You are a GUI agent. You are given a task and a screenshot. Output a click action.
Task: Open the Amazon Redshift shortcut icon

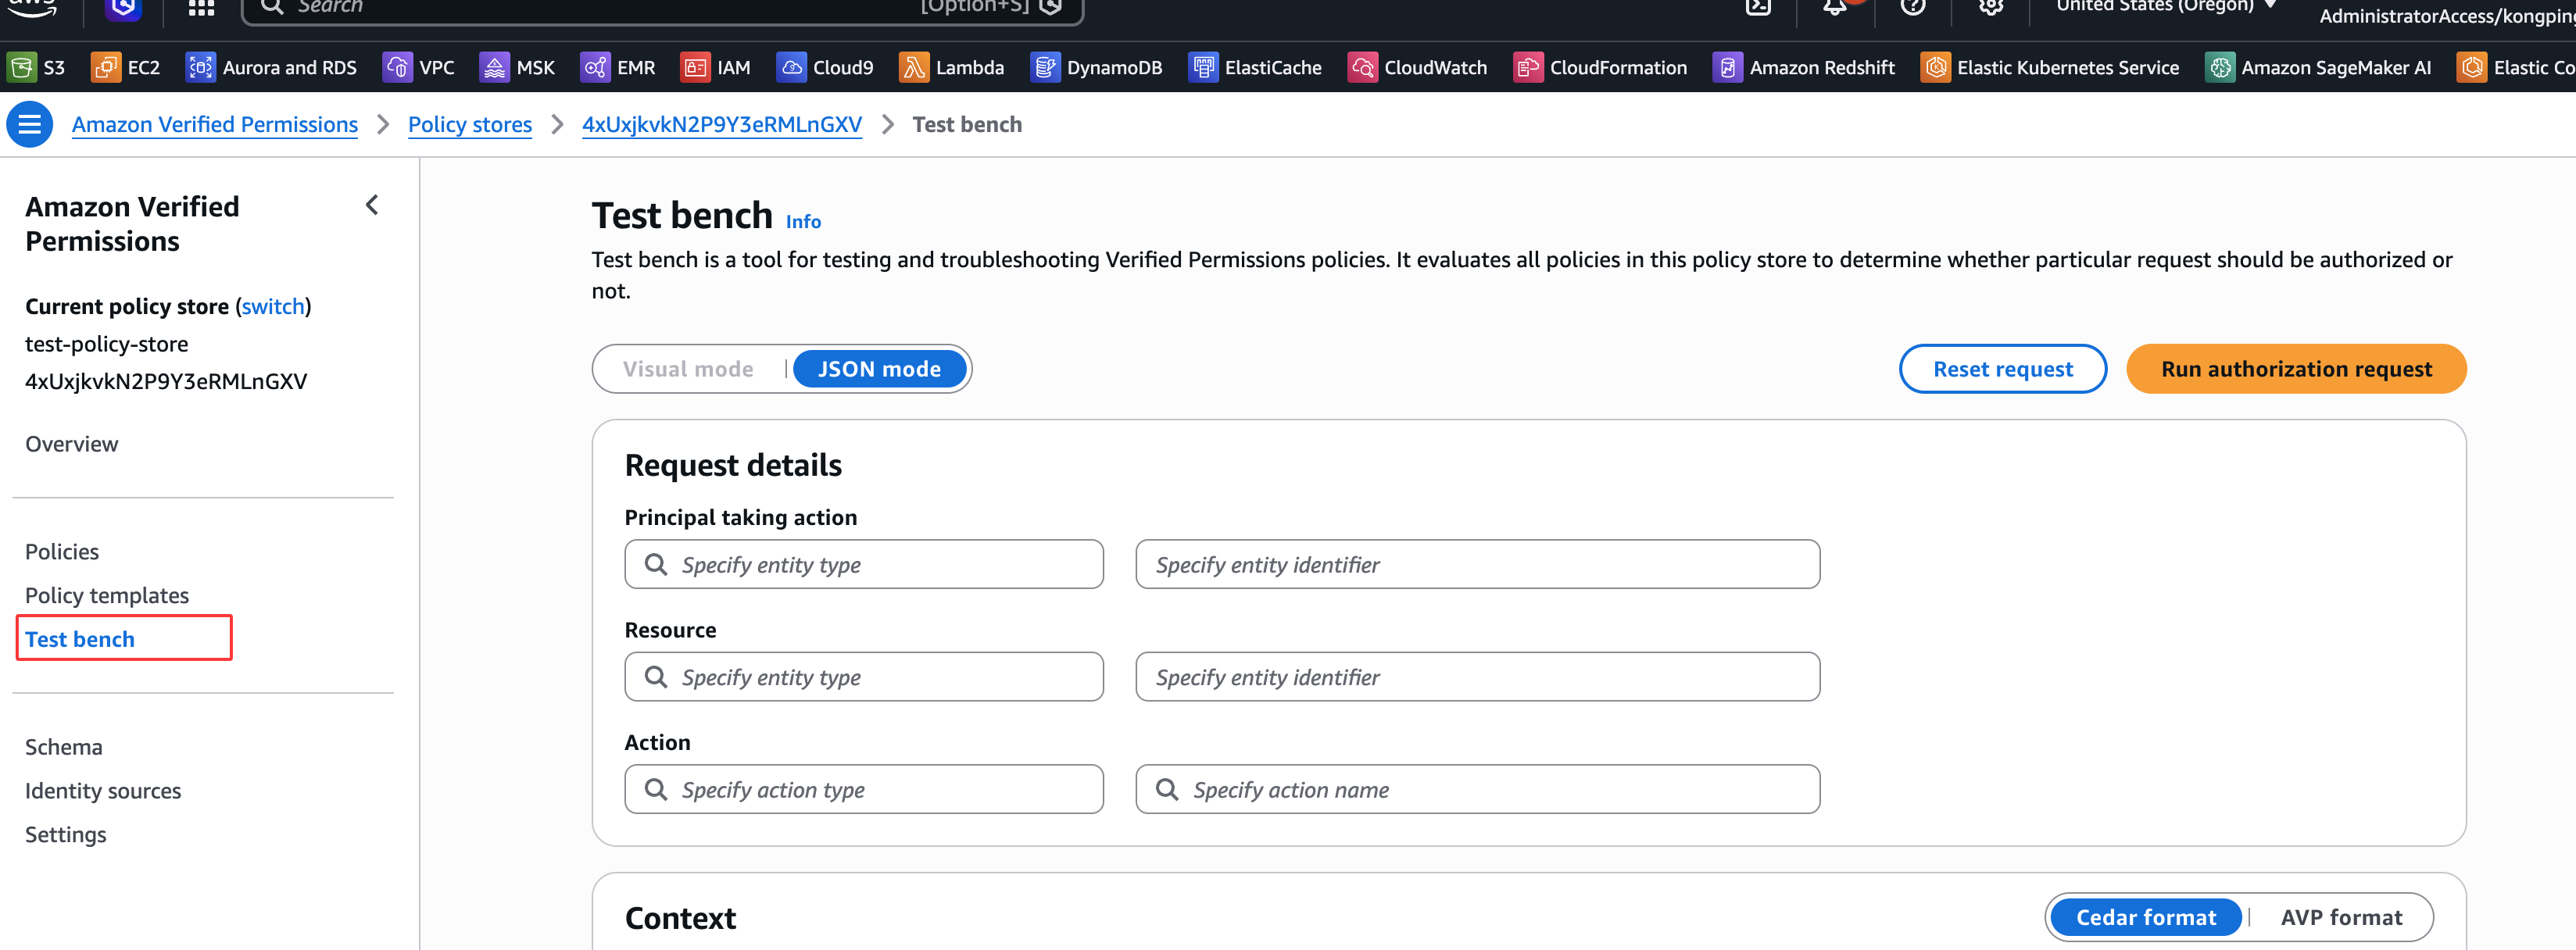[x=1727, y=67]
